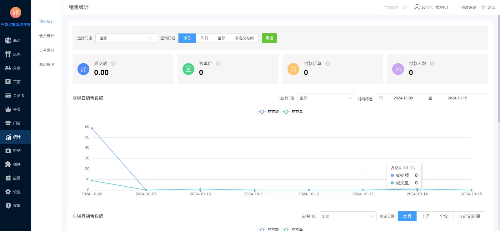500x231 pixels.
Task: Click end date 2024-10-15 field
Action: tap(457, 98)
